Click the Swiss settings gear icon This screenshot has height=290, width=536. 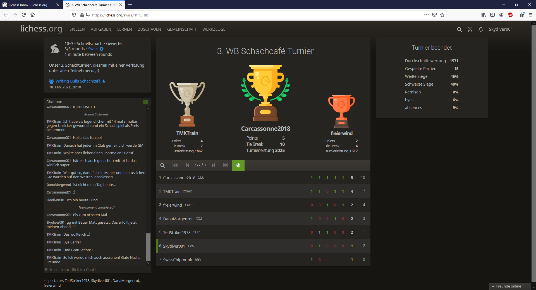[102, 49]
